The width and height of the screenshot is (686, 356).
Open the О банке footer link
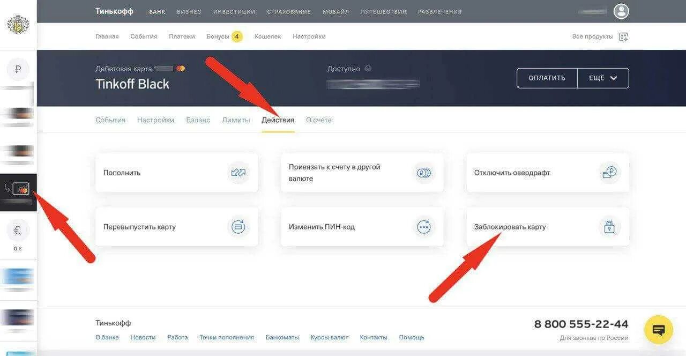107,337
